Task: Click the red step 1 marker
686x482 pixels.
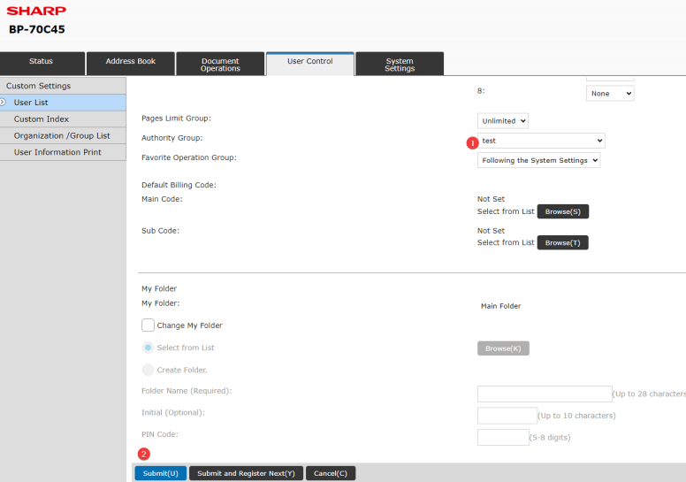Action: (472, 142)
